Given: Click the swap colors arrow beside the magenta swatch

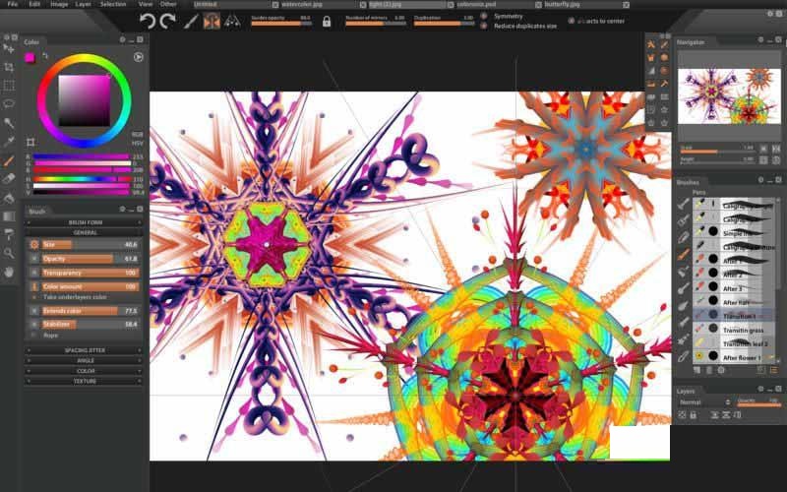Looking at the screenshot, I should click(45, 56).
